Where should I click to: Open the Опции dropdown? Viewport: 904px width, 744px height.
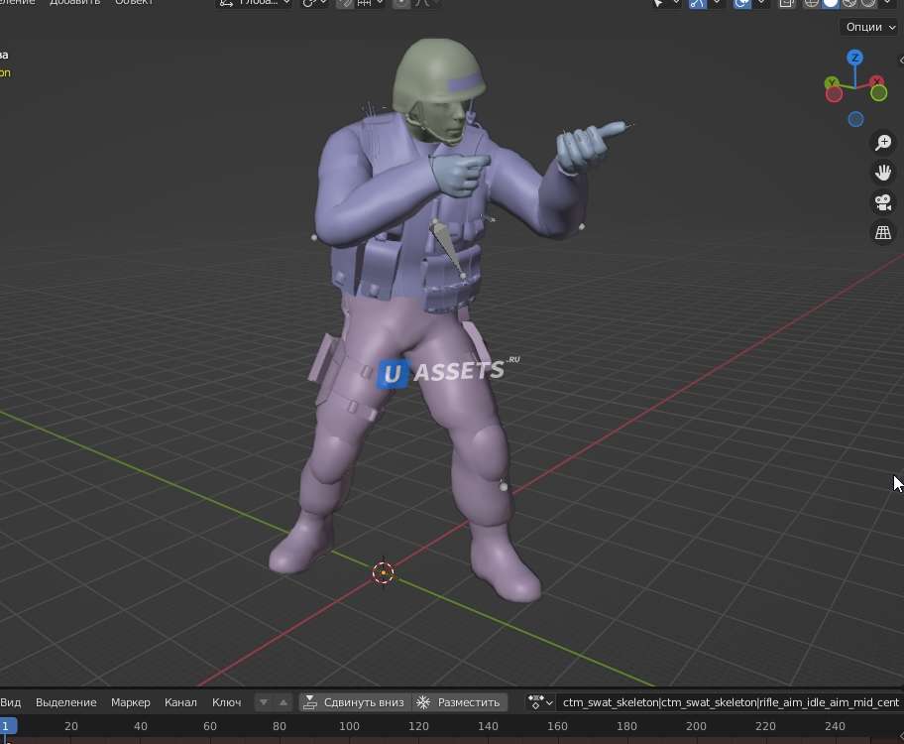[869, 27]
